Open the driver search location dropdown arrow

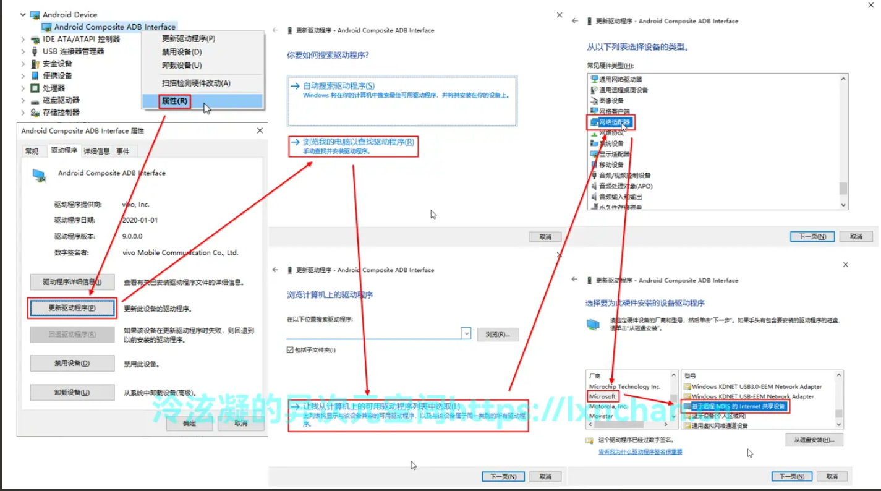click(466, 333)
